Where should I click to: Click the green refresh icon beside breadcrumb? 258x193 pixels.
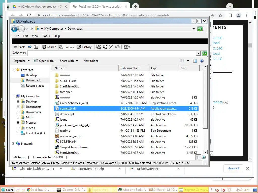200,29
